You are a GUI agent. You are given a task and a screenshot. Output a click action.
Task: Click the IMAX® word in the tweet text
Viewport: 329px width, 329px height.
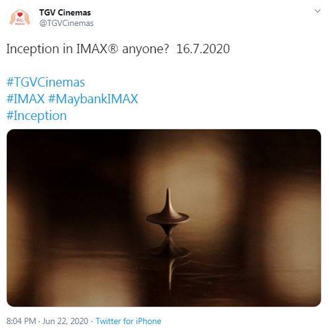coord(97,49)
